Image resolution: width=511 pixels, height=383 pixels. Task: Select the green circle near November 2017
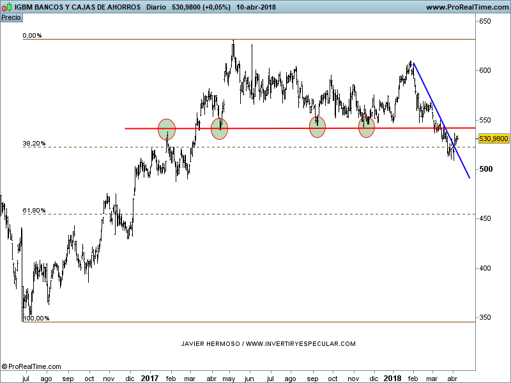coord(366,127)
